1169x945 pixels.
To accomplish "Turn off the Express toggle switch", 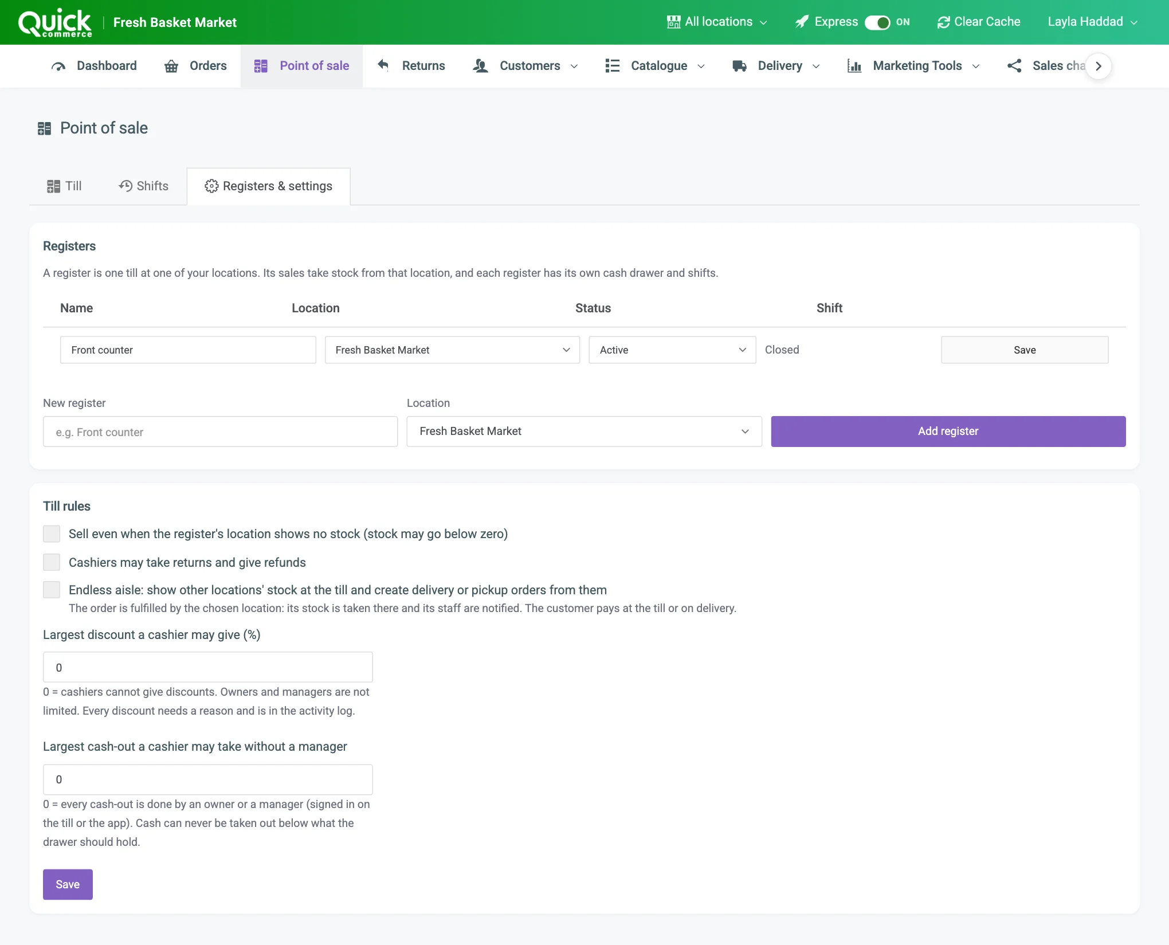I will click(877, 22).
